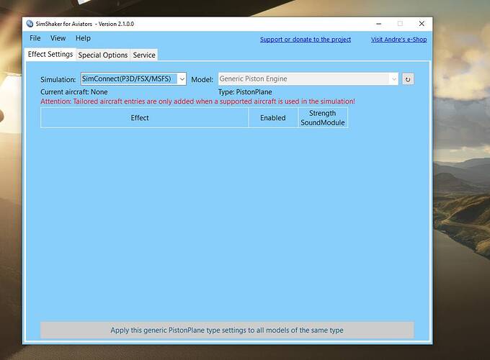Open the View menu
This screenshot has height=360, width=490.
click(58, 38)
